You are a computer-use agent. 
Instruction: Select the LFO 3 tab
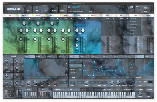point(96,56)
